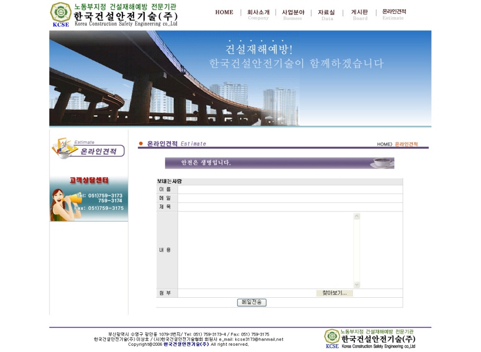Open the 회사소개 Company menu
The height and width of the screenshot is (352, 481).
coord(258,14)
